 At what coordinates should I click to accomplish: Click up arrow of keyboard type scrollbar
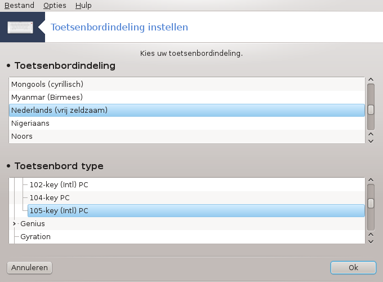pyautogui.click(x=371, y=180)
